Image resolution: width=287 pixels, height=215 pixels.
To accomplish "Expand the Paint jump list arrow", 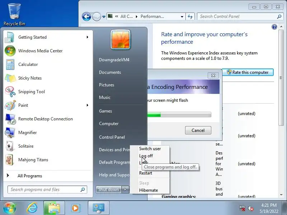I will [88, 105].
